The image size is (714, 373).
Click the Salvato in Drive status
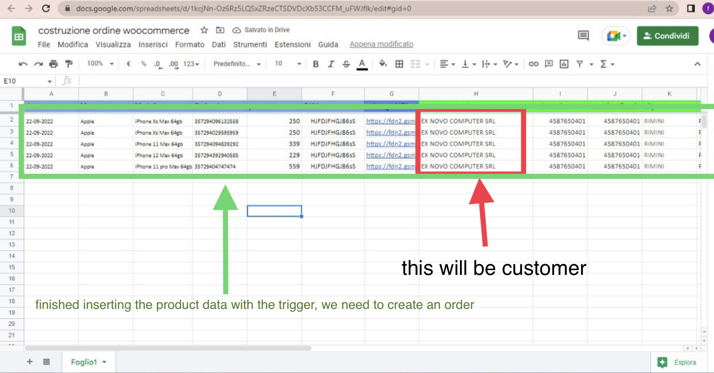[261, 30]
